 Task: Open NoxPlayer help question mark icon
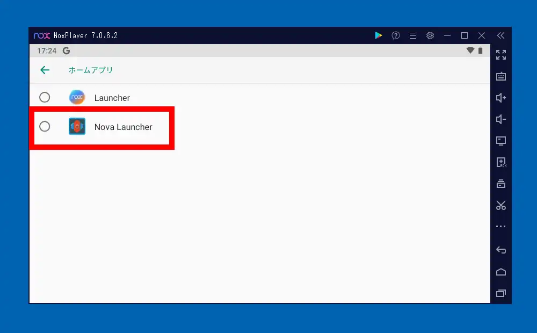click(396, 35)
